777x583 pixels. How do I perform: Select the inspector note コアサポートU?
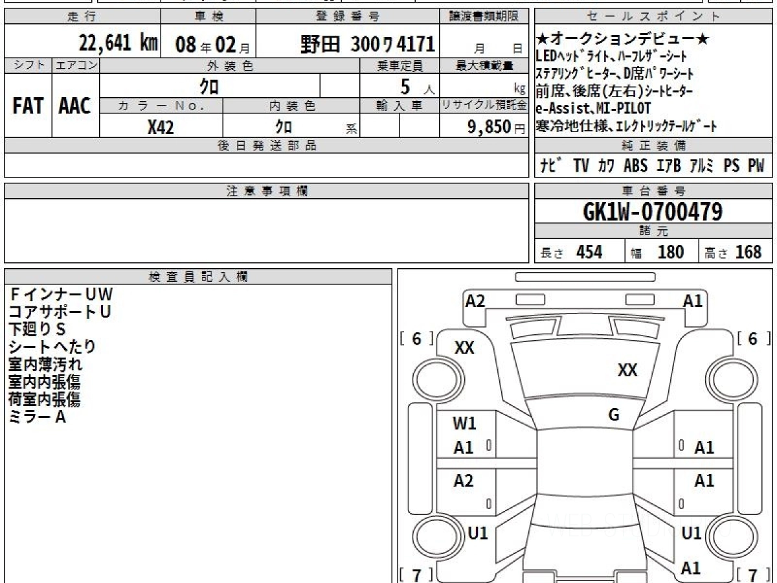[x=60, y=312]
